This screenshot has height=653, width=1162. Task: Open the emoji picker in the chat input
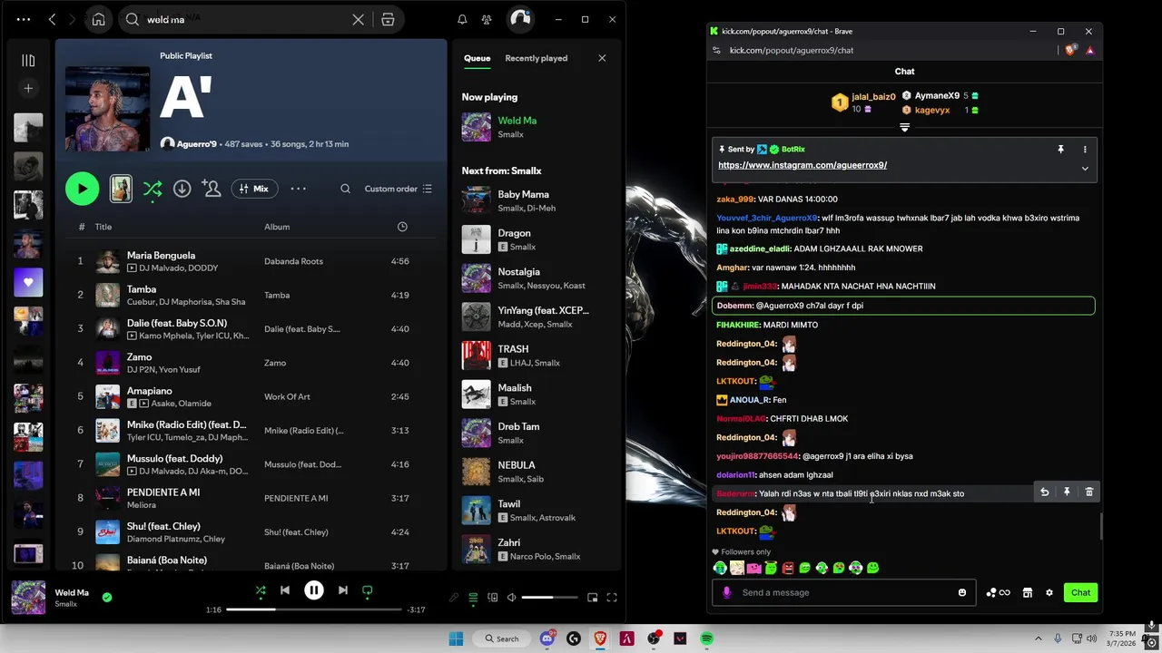point(962,592)
